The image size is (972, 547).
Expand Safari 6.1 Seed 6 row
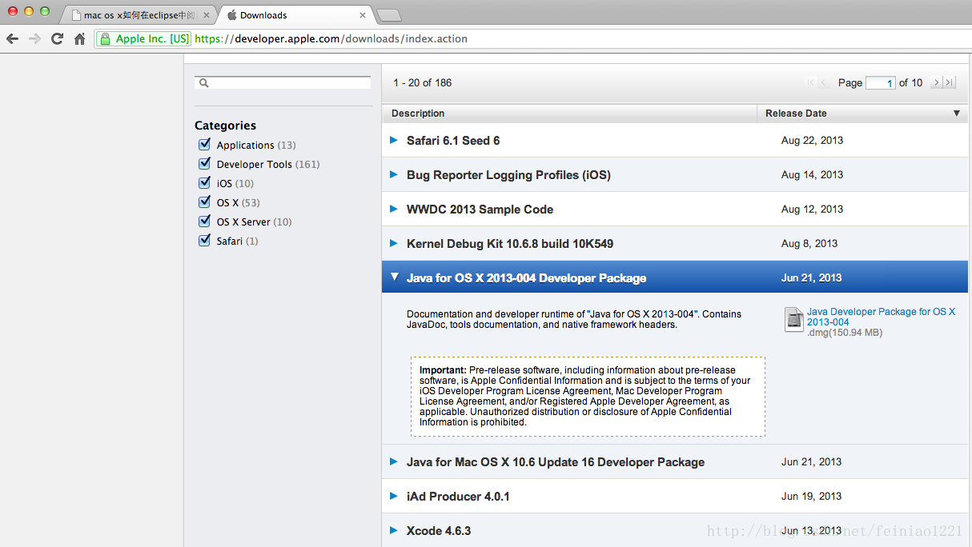[393, 140]
